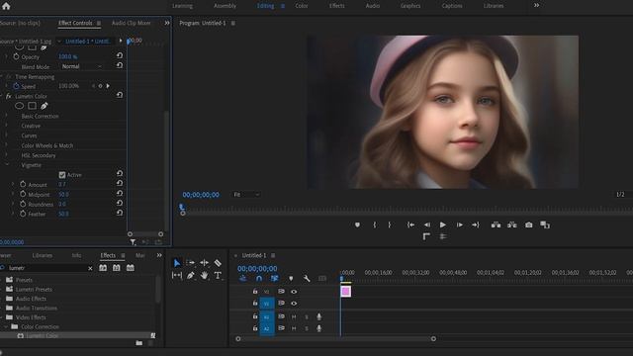Switch to the Effects workspace
Image resolution: width=633 pixels, height=356 pixels.
[x=336, y=6]
